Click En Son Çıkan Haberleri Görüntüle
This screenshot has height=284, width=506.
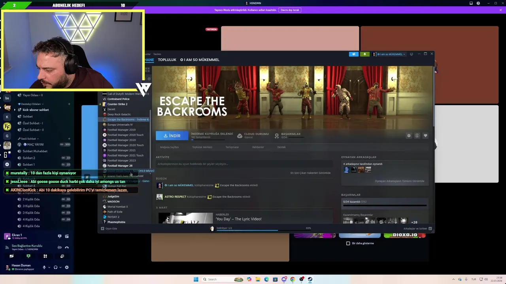[310, 173]
